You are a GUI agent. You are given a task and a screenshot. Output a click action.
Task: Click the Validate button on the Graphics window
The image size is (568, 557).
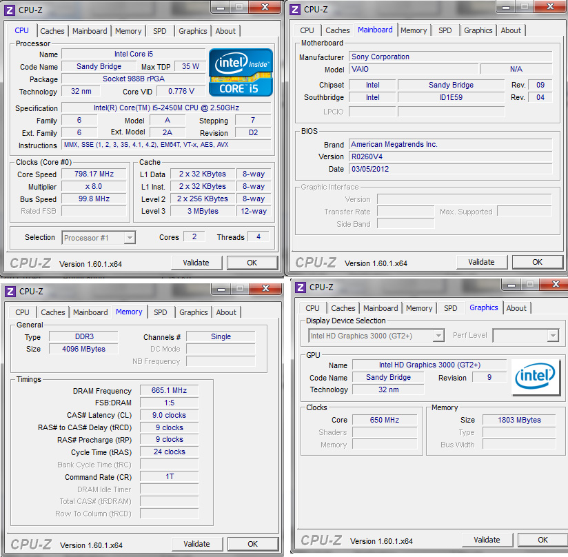pos(487,540)
